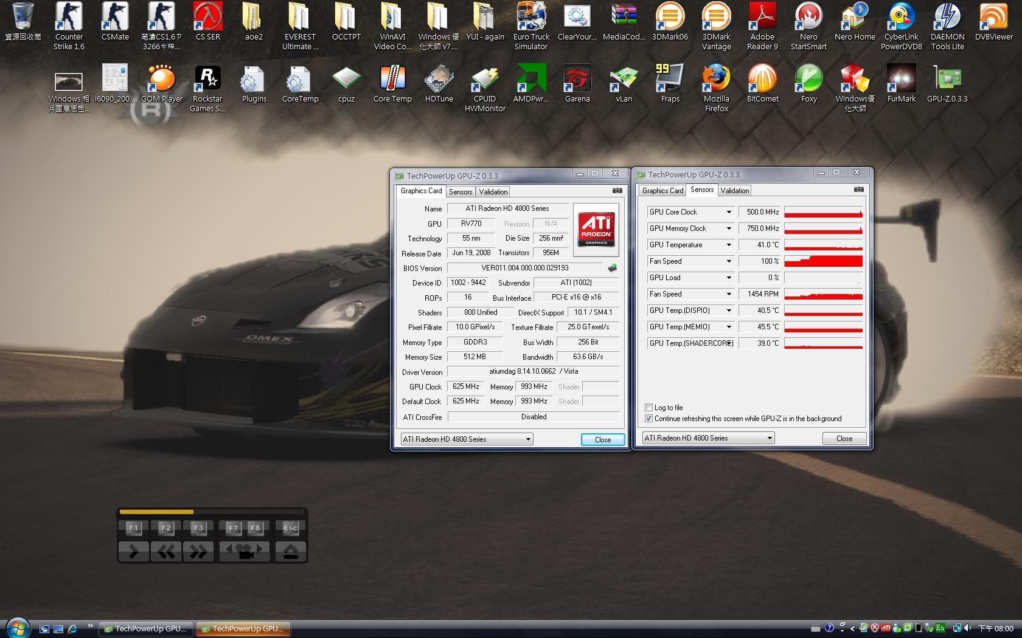1022x638 pixels.
Task: Launch DAEMON Tools Lite
Action: click(x=947, y=26)
